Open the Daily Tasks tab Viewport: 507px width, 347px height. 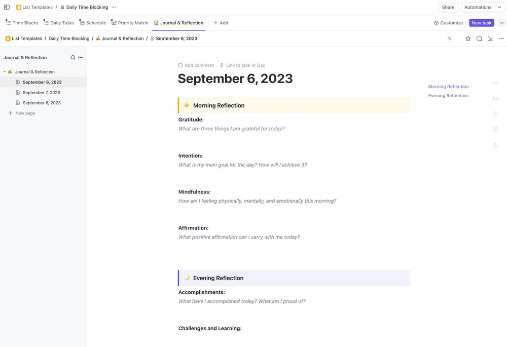[59, 23]
